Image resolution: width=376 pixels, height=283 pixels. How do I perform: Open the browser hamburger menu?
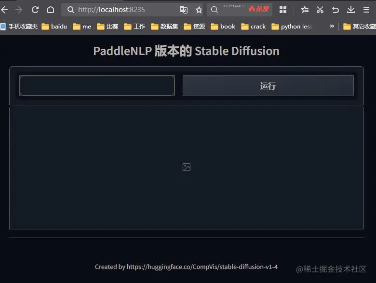[x=366, y=10]
